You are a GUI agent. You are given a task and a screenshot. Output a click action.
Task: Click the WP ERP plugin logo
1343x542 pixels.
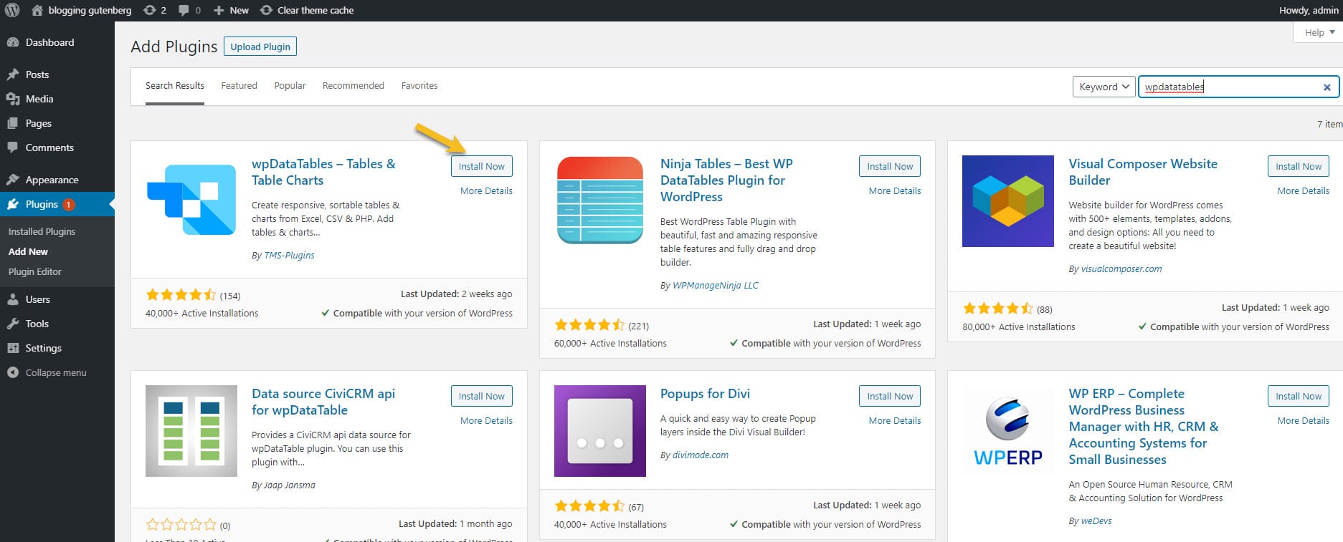(1008, 431)
